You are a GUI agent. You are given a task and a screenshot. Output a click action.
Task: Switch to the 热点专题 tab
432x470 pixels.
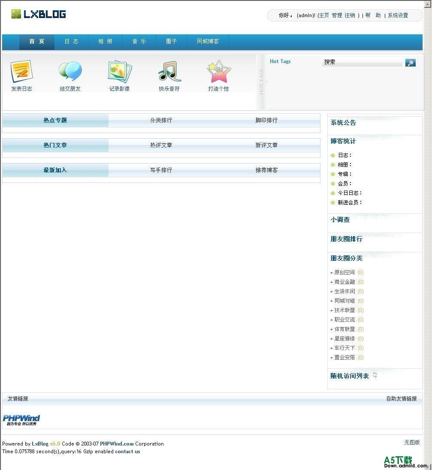coord(55,120)
